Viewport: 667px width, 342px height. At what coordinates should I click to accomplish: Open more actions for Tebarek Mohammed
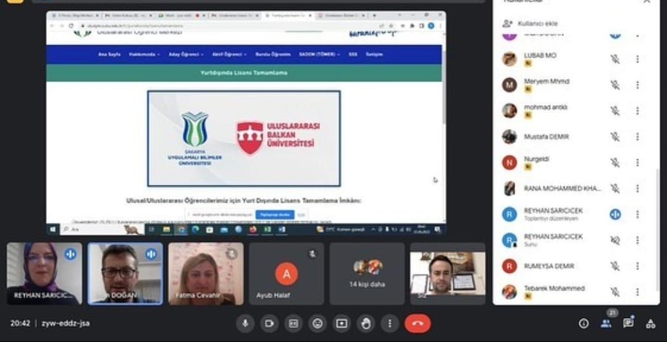637,292
